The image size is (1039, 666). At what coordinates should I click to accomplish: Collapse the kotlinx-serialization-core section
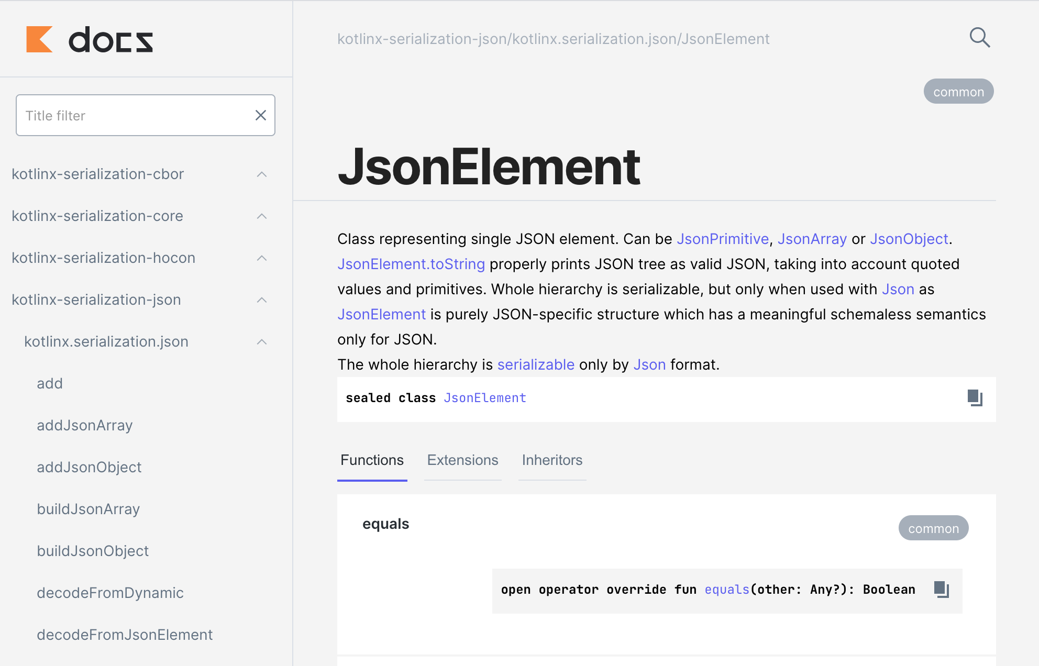pyautogui.click(x=262, y=216)
